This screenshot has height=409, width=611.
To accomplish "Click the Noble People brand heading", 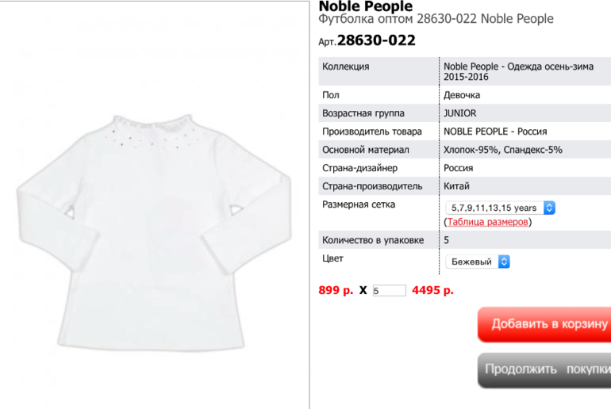I will pos(366,6).
